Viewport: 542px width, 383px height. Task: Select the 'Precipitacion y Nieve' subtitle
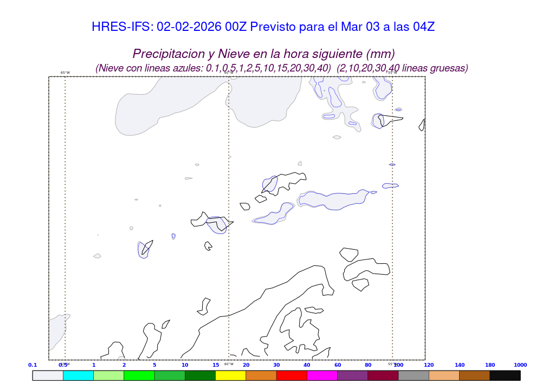[263, 54]
